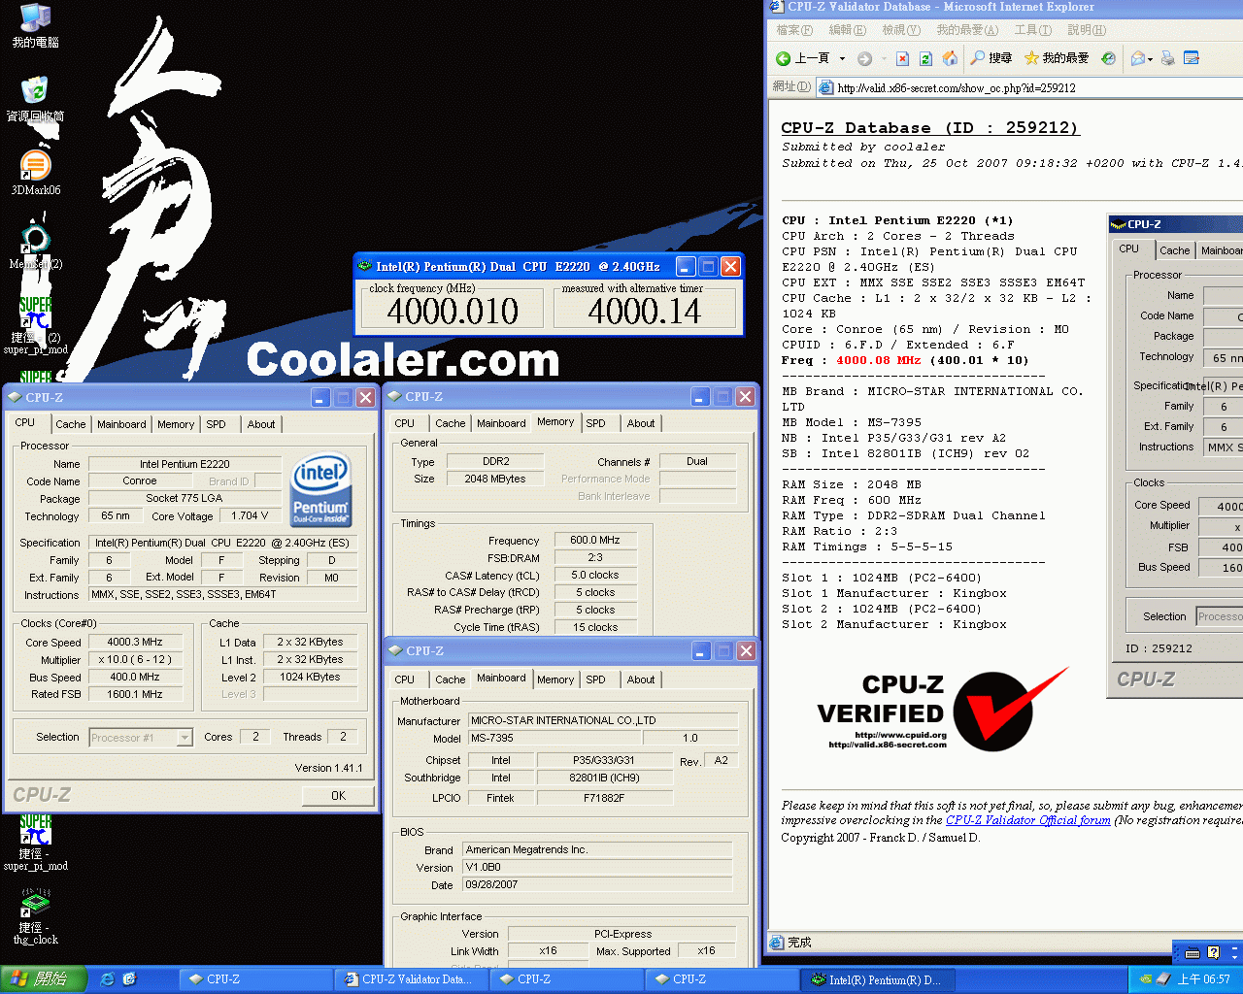Open the Selection Processor #1 combo box

coord(141,738)
